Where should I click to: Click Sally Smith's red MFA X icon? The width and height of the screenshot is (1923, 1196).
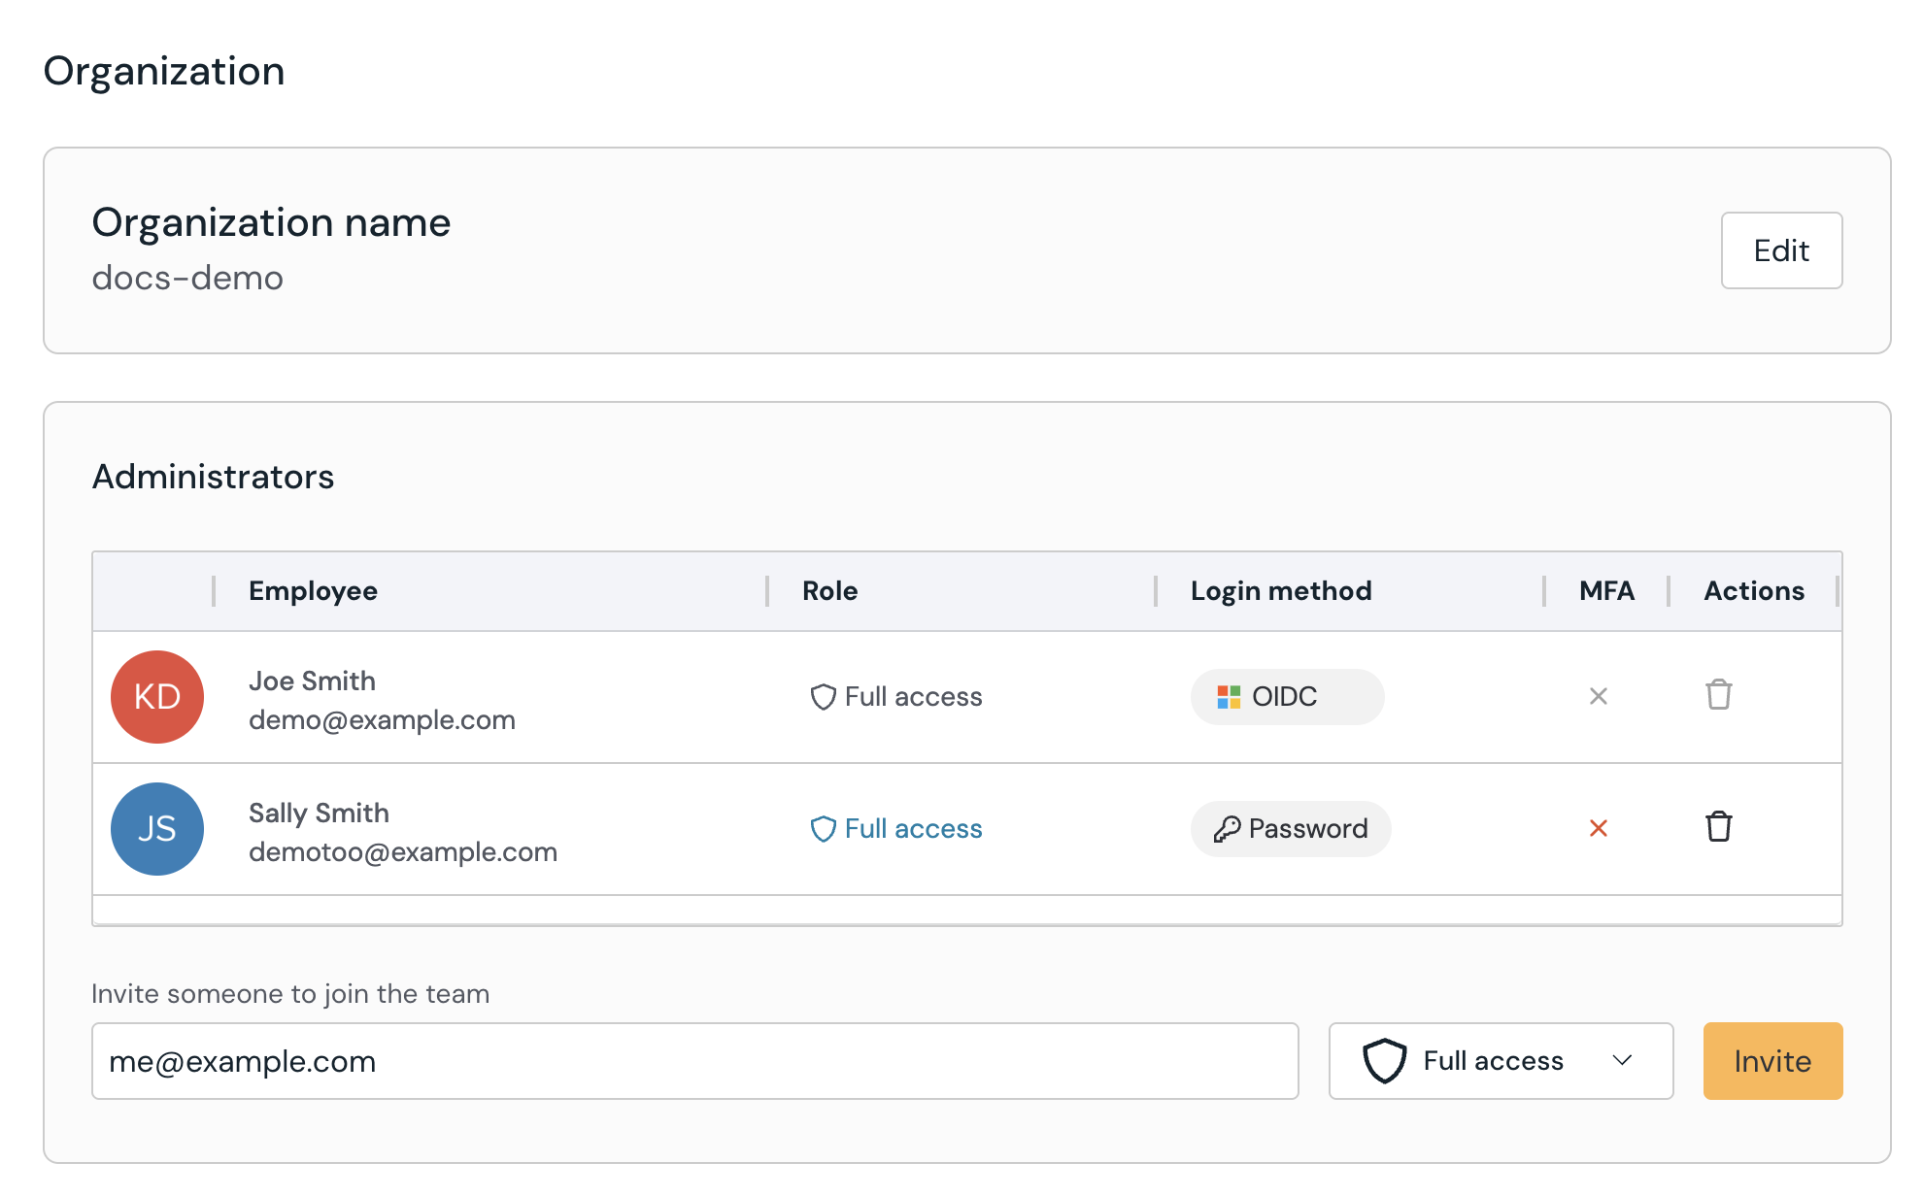(1598, 828)
